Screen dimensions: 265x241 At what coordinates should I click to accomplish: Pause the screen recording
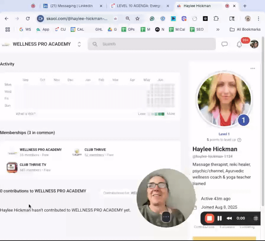coord(219,218)
